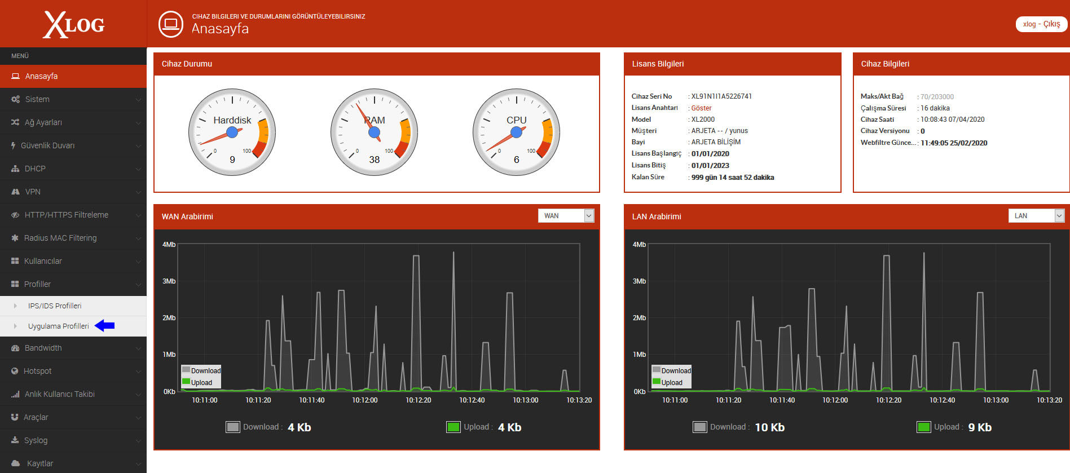This screenshot has height=473, width=1070.
Task: Click the XLOG logo
Action: [73, 24]
